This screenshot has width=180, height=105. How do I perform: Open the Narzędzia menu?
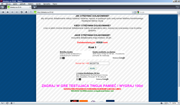click(x=47, y=4)
